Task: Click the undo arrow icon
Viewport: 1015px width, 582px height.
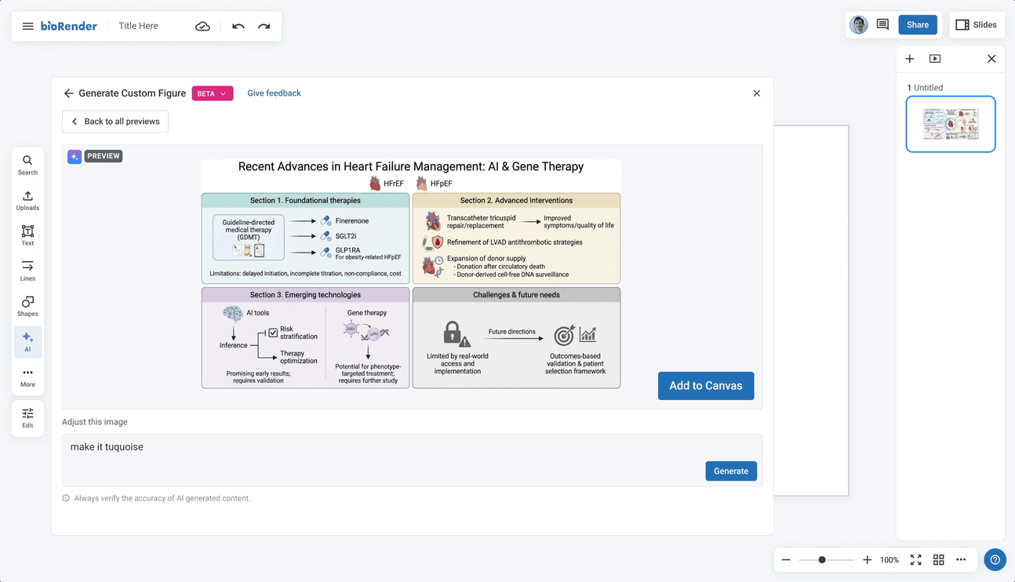Action: [238, 26]
